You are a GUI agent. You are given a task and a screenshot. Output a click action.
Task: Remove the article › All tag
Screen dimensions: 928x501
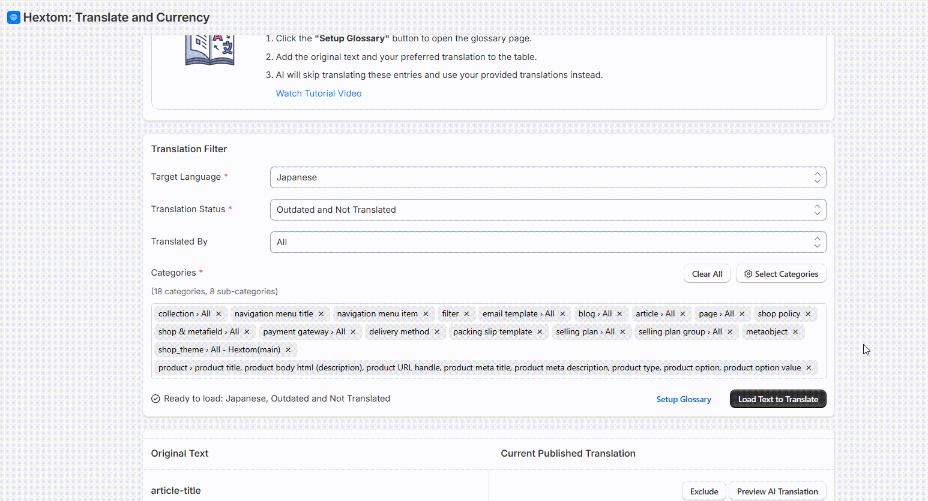(682, 313)
